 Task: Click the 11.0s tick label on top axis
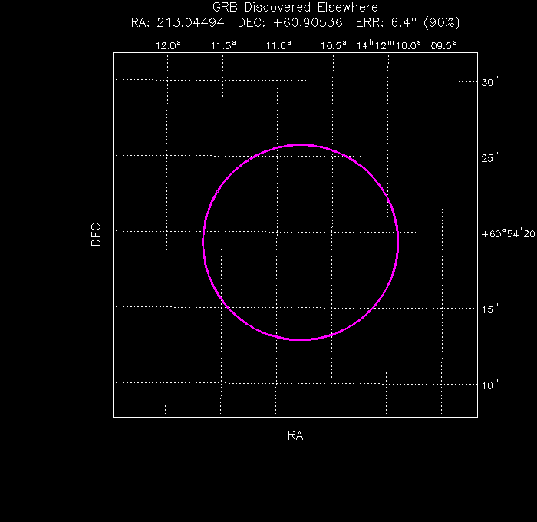click(278, 45)
